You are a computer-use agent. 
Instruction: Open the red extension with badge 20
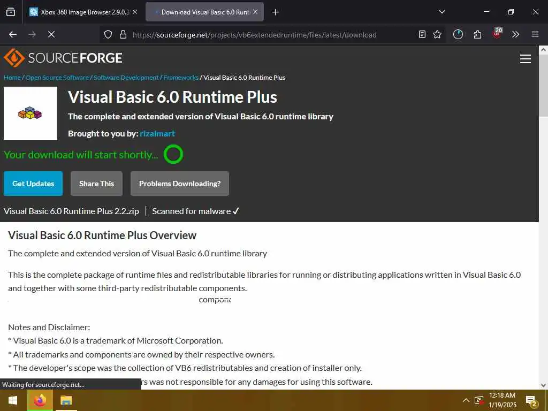497,34
